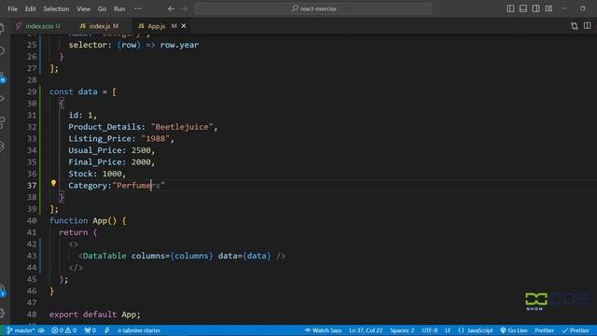597x336 pixels.
Task: Click the plain Prettier status entry
Action: [545, 330]
